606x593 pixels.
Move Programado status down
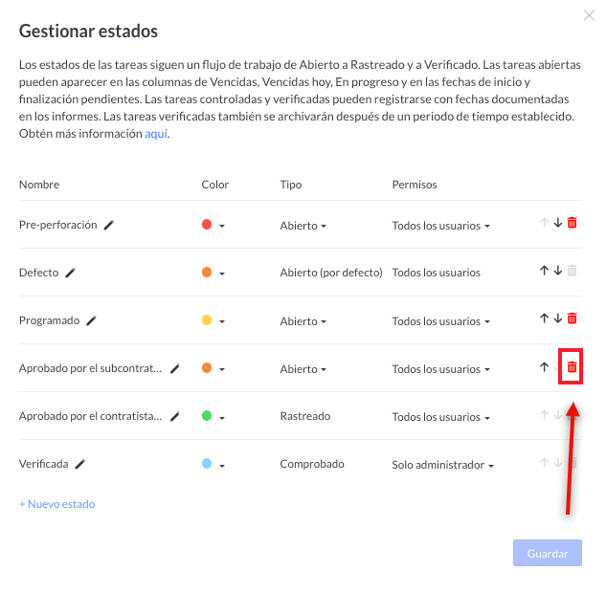point(558,318)
